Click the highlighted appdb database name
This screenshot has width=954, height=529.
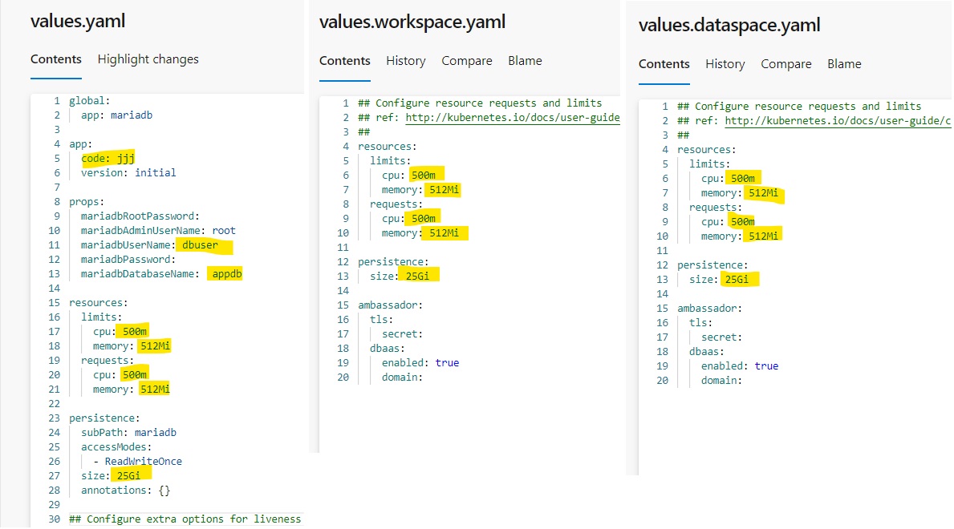tap(226, 274)
